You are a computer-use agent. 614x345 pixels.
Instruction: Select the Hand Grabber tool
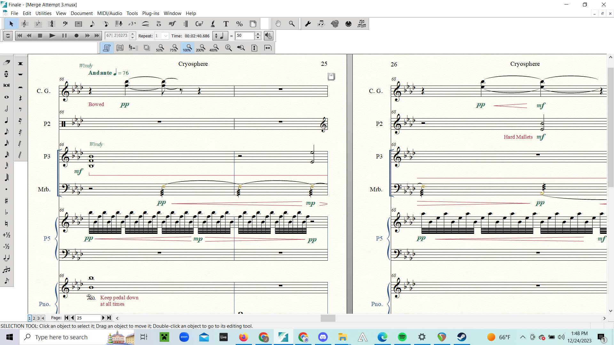click(x=278, y=24)
